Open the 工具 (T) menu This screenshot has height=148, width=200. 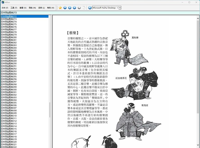coord(14,8)
